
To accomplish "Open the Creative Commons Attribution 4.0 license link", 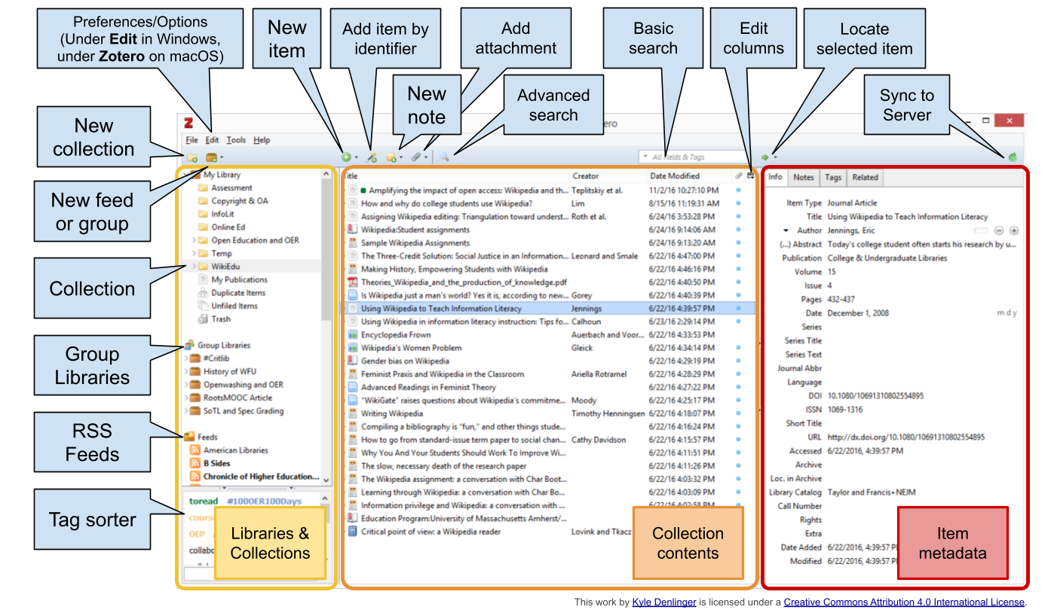I will tap(904, 602).
